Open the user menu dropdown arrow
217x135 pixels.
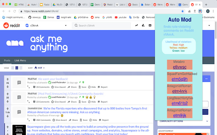209,26
